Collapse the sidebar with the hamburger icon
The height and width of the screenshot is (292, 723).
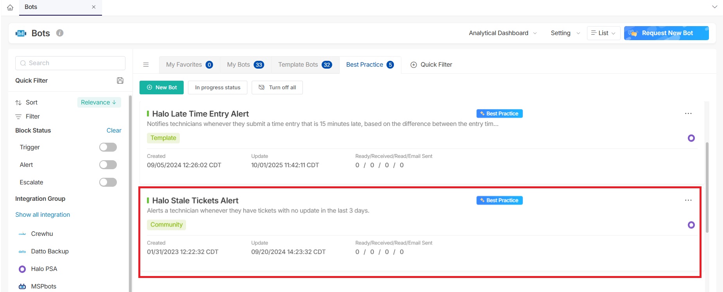click(x=146, y=65)
